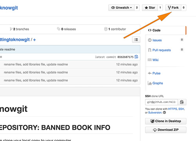Click the clone help question icon
The image size is (196, 141).
164,112
